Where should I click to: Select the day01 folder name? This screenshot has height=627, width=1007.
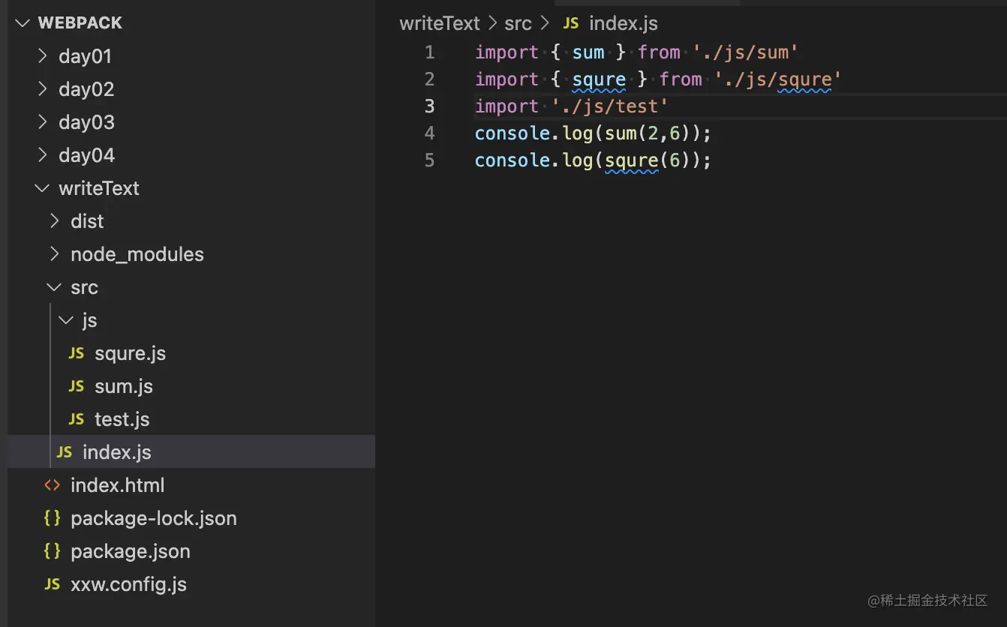(x=85, y=56)
